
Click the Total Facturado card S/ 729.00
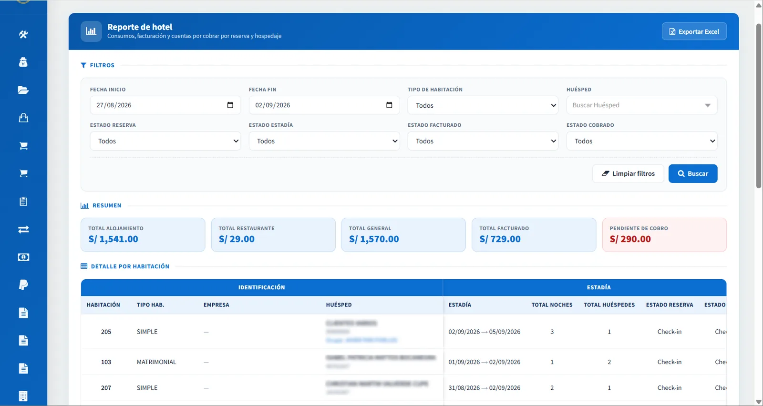coord(534,235)
